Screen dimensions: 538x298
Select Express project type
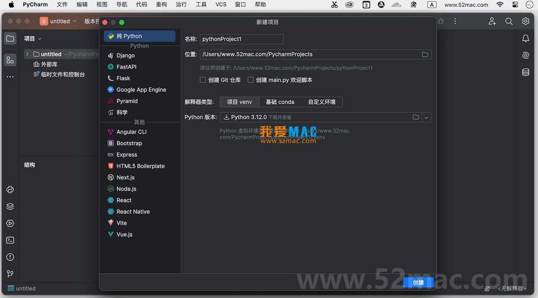(139, 154)
